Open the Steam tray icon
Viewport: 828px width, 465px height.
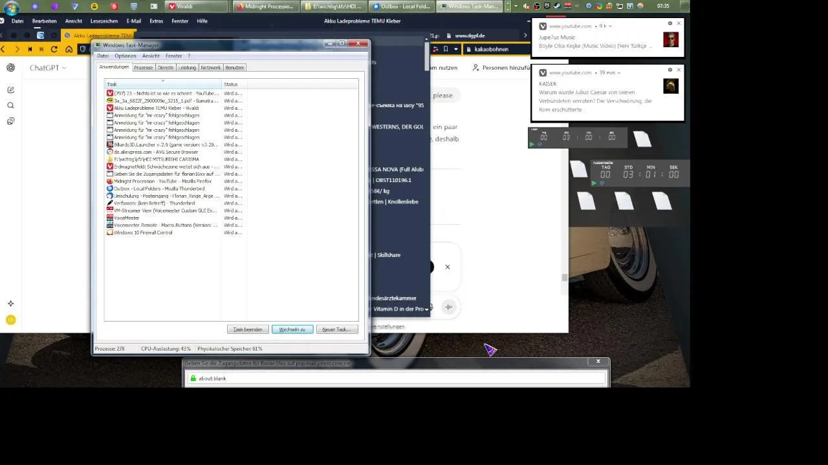(x=557, y=6)
